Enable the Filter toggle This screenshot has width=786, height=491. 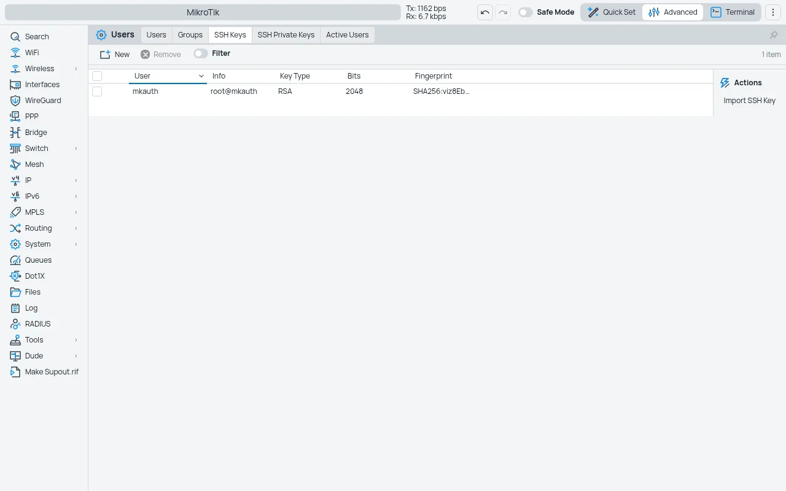point(201,53)
